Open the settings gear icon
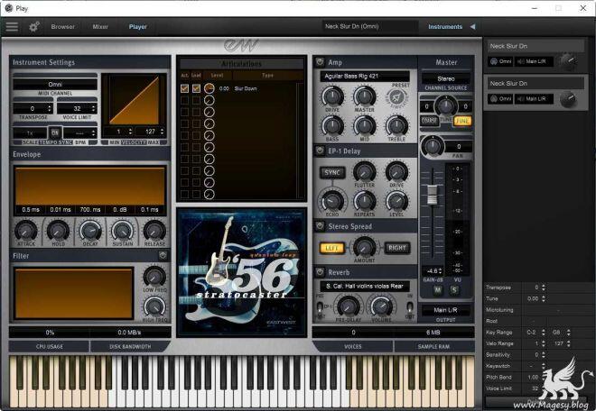The image size is (596, 411). [34, 26]
